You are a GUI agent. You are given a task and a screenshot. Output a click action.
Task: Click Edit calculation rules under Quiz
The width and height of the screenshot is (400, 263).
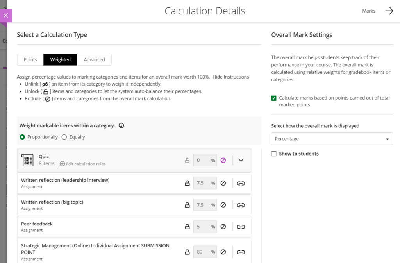point(83,164)
